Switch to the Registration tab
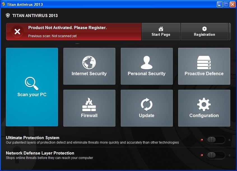237x171 pixels. (x=205, y=32)
